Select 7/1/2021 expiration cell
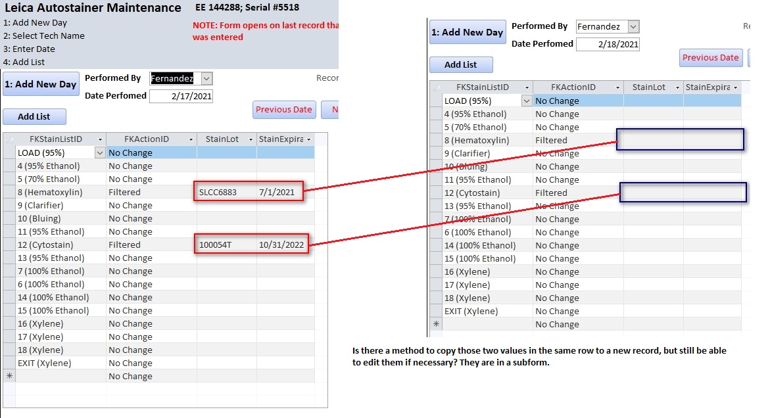 285,193
